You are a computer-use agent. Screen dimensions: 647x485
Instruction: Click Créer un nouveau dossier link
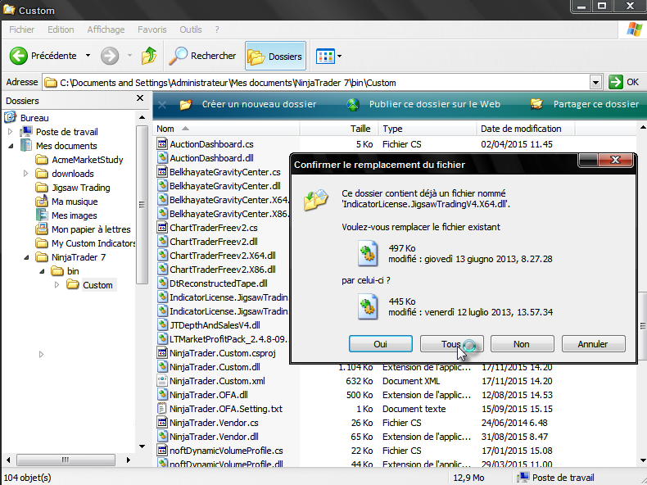click(259, 104)
